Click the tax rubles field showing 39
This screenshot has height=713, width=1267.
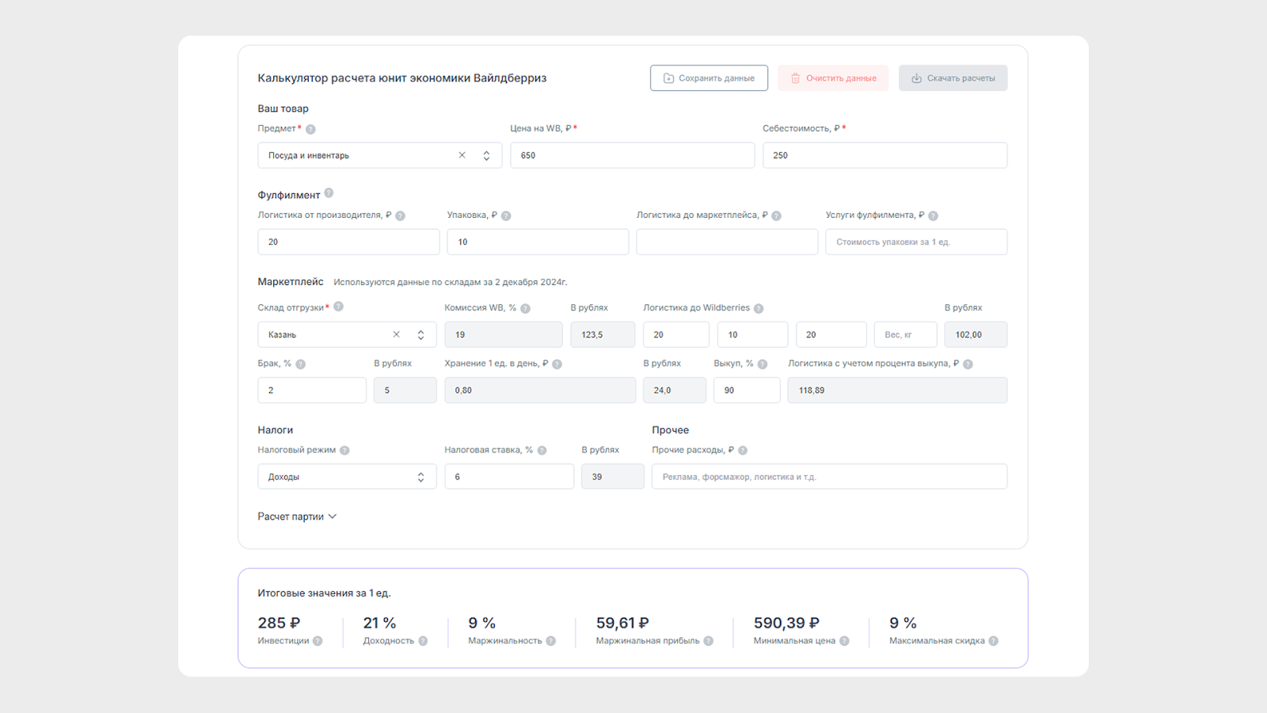613,476
